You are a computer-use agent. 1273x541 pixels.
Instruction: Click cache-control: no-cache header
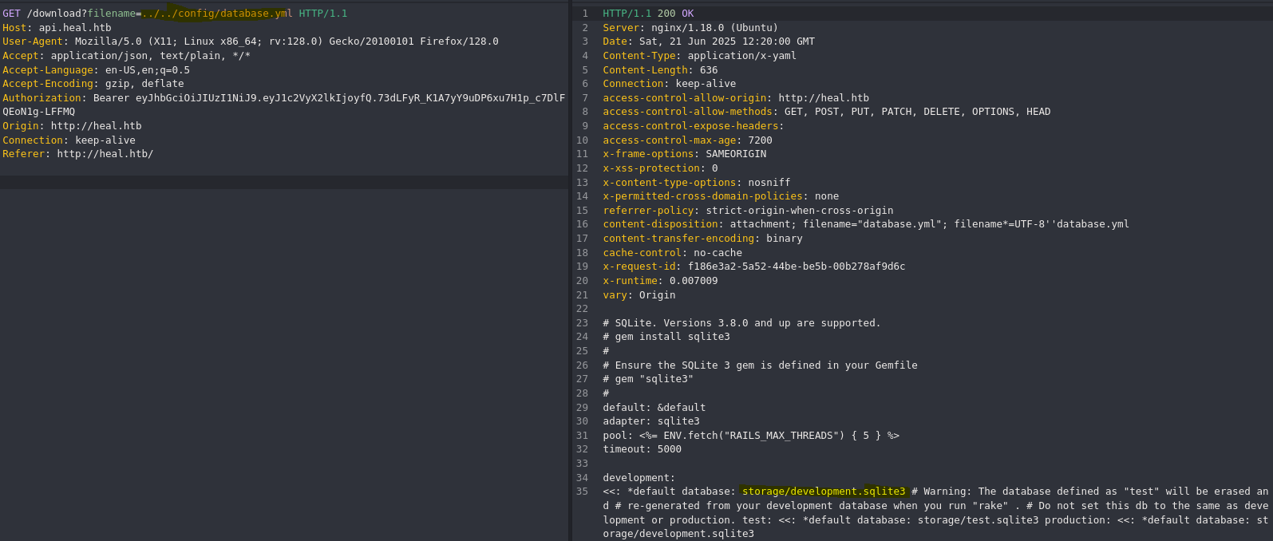click(x=672, y=253)
